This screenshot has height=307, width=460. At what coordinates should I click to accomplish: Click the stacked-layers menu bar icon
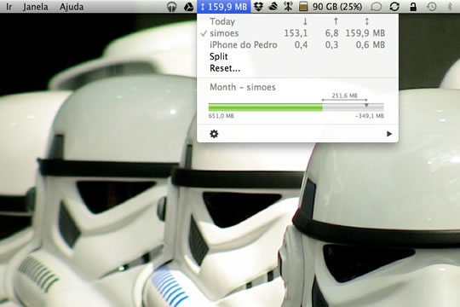click(273, 7)
